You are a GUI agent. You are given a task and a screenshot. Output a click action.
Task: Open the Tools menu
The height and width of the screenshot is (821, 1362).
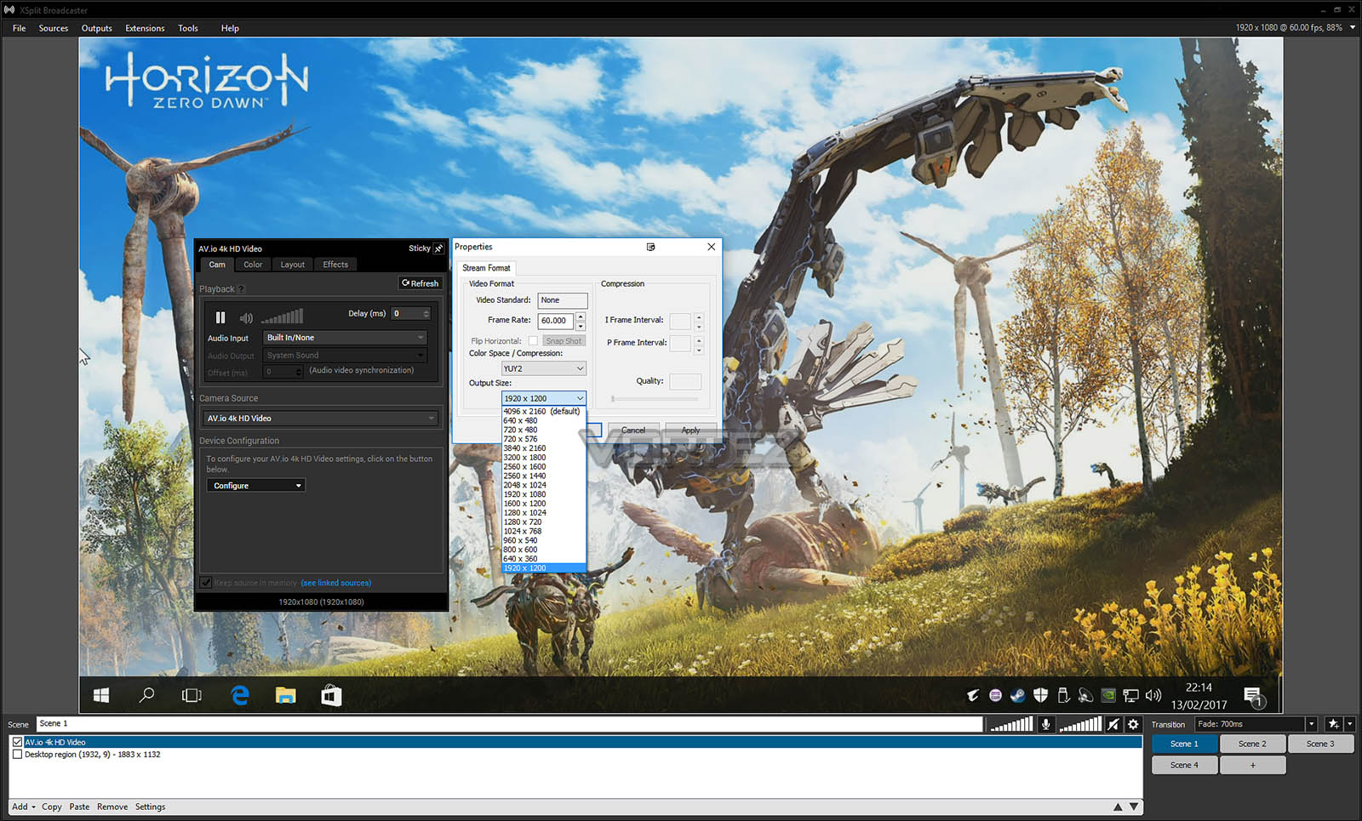click(x=188, y=28)
